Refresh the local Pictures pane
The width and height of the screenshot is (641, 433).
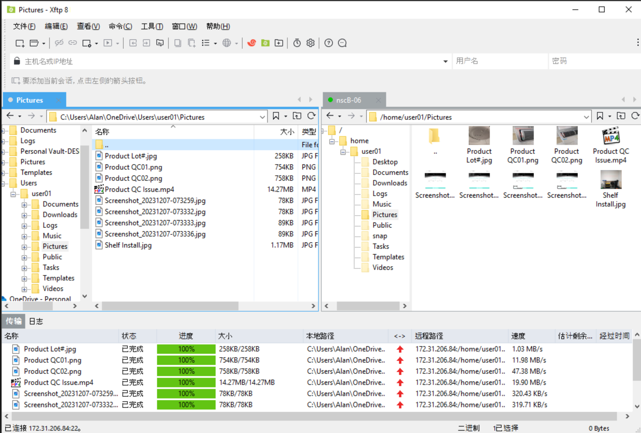point(311,116)
